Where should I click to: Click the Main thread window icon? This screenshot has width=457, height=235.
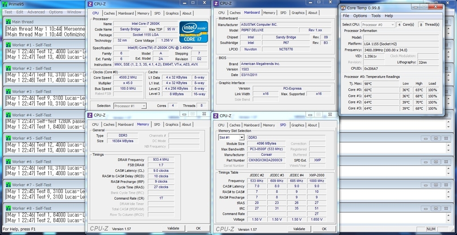click(8, 21)
